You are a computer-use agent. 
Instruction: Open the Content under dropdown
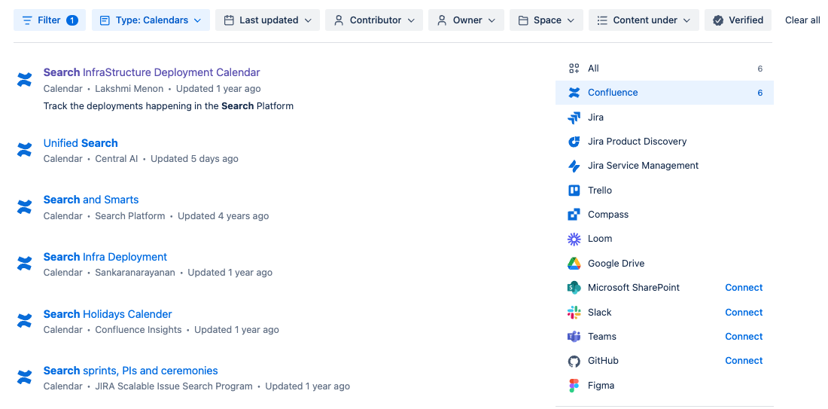644,20
